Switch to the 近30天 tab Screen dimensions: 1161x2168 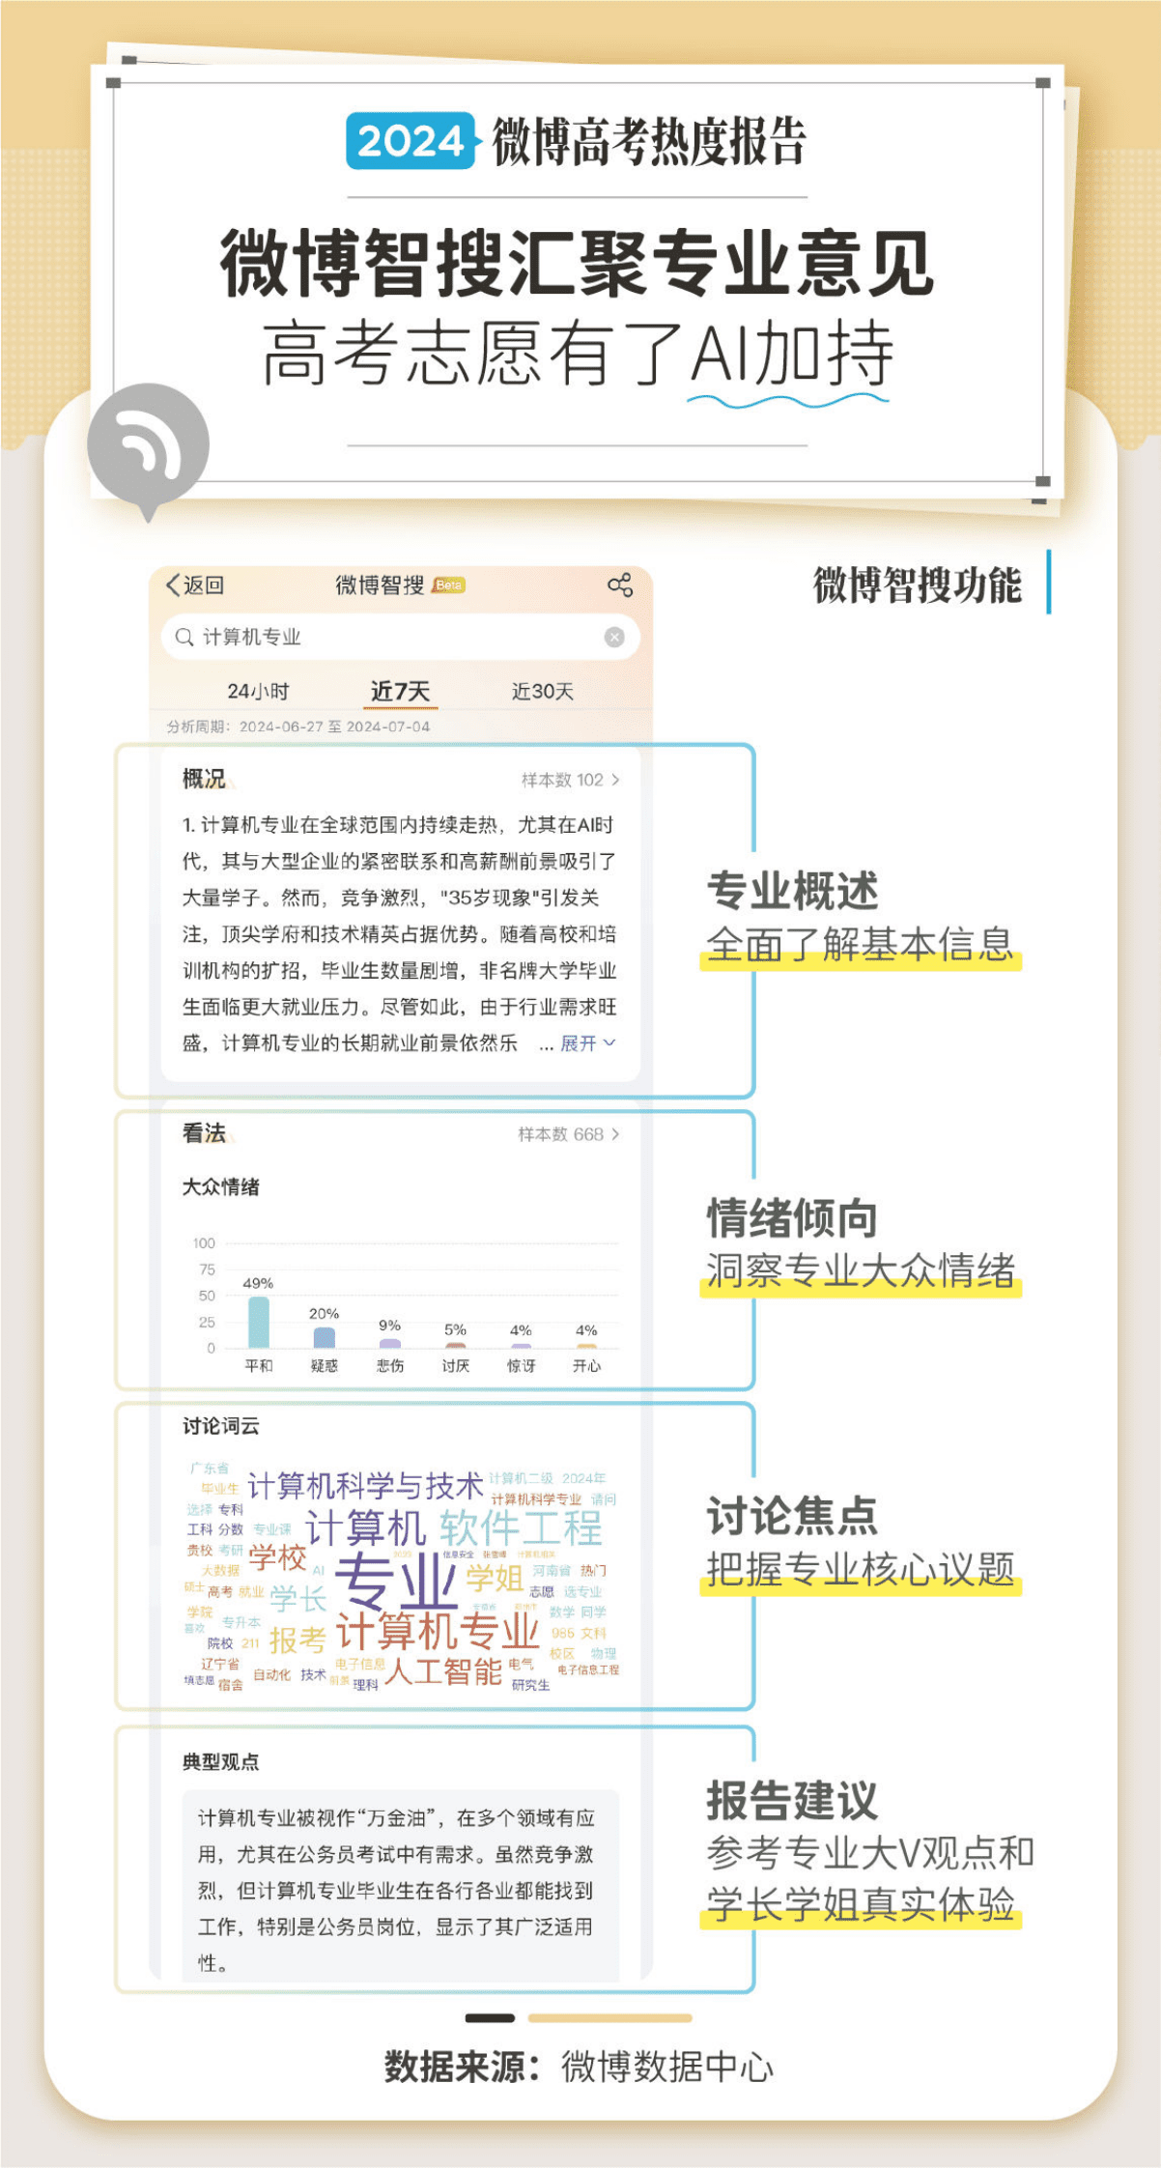point(543,691)
